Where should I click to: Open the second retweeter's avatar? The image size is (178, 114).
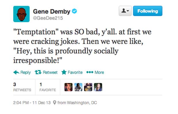click(x=78, y=87)
